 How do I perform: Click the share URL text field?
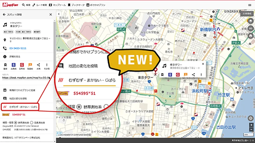(26, 78)
